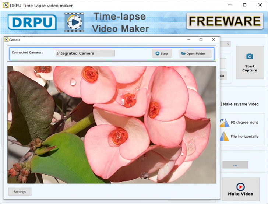This screenshot has height=204, width=268.
Task: Expand the dropdown behind the Camera window
Action: (228, 44)
